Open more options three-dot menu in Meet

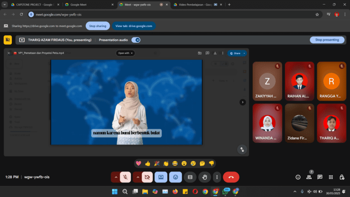[x=217, y=177]
